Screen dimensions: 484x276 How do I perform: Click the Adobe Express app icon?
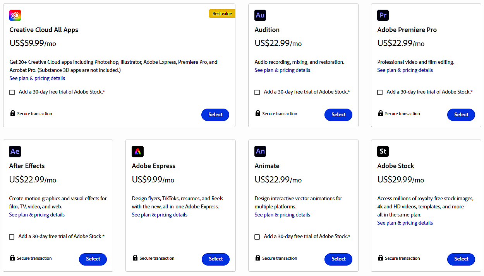point(137,151)
